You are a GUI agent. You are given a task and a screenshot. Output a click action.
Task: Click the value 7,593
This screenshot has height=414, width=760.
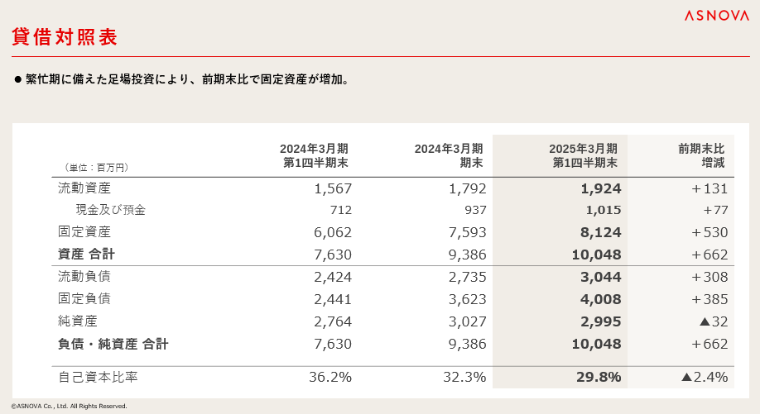pos(467,233)
